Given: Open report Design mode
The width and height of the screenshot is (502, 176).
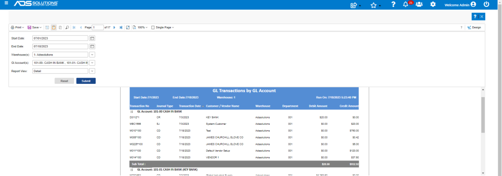Looking at the screenshot, I should click(x=474, y=28).
